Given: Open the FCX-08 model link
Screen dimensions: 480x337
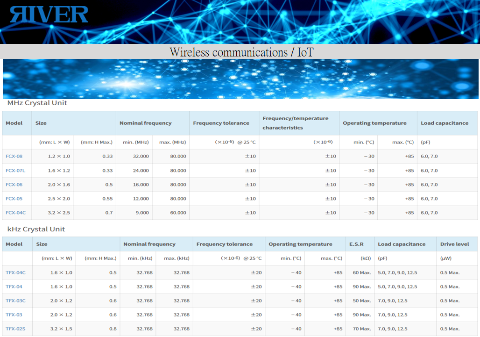Looking at the screenshot, I should (14, 156).
